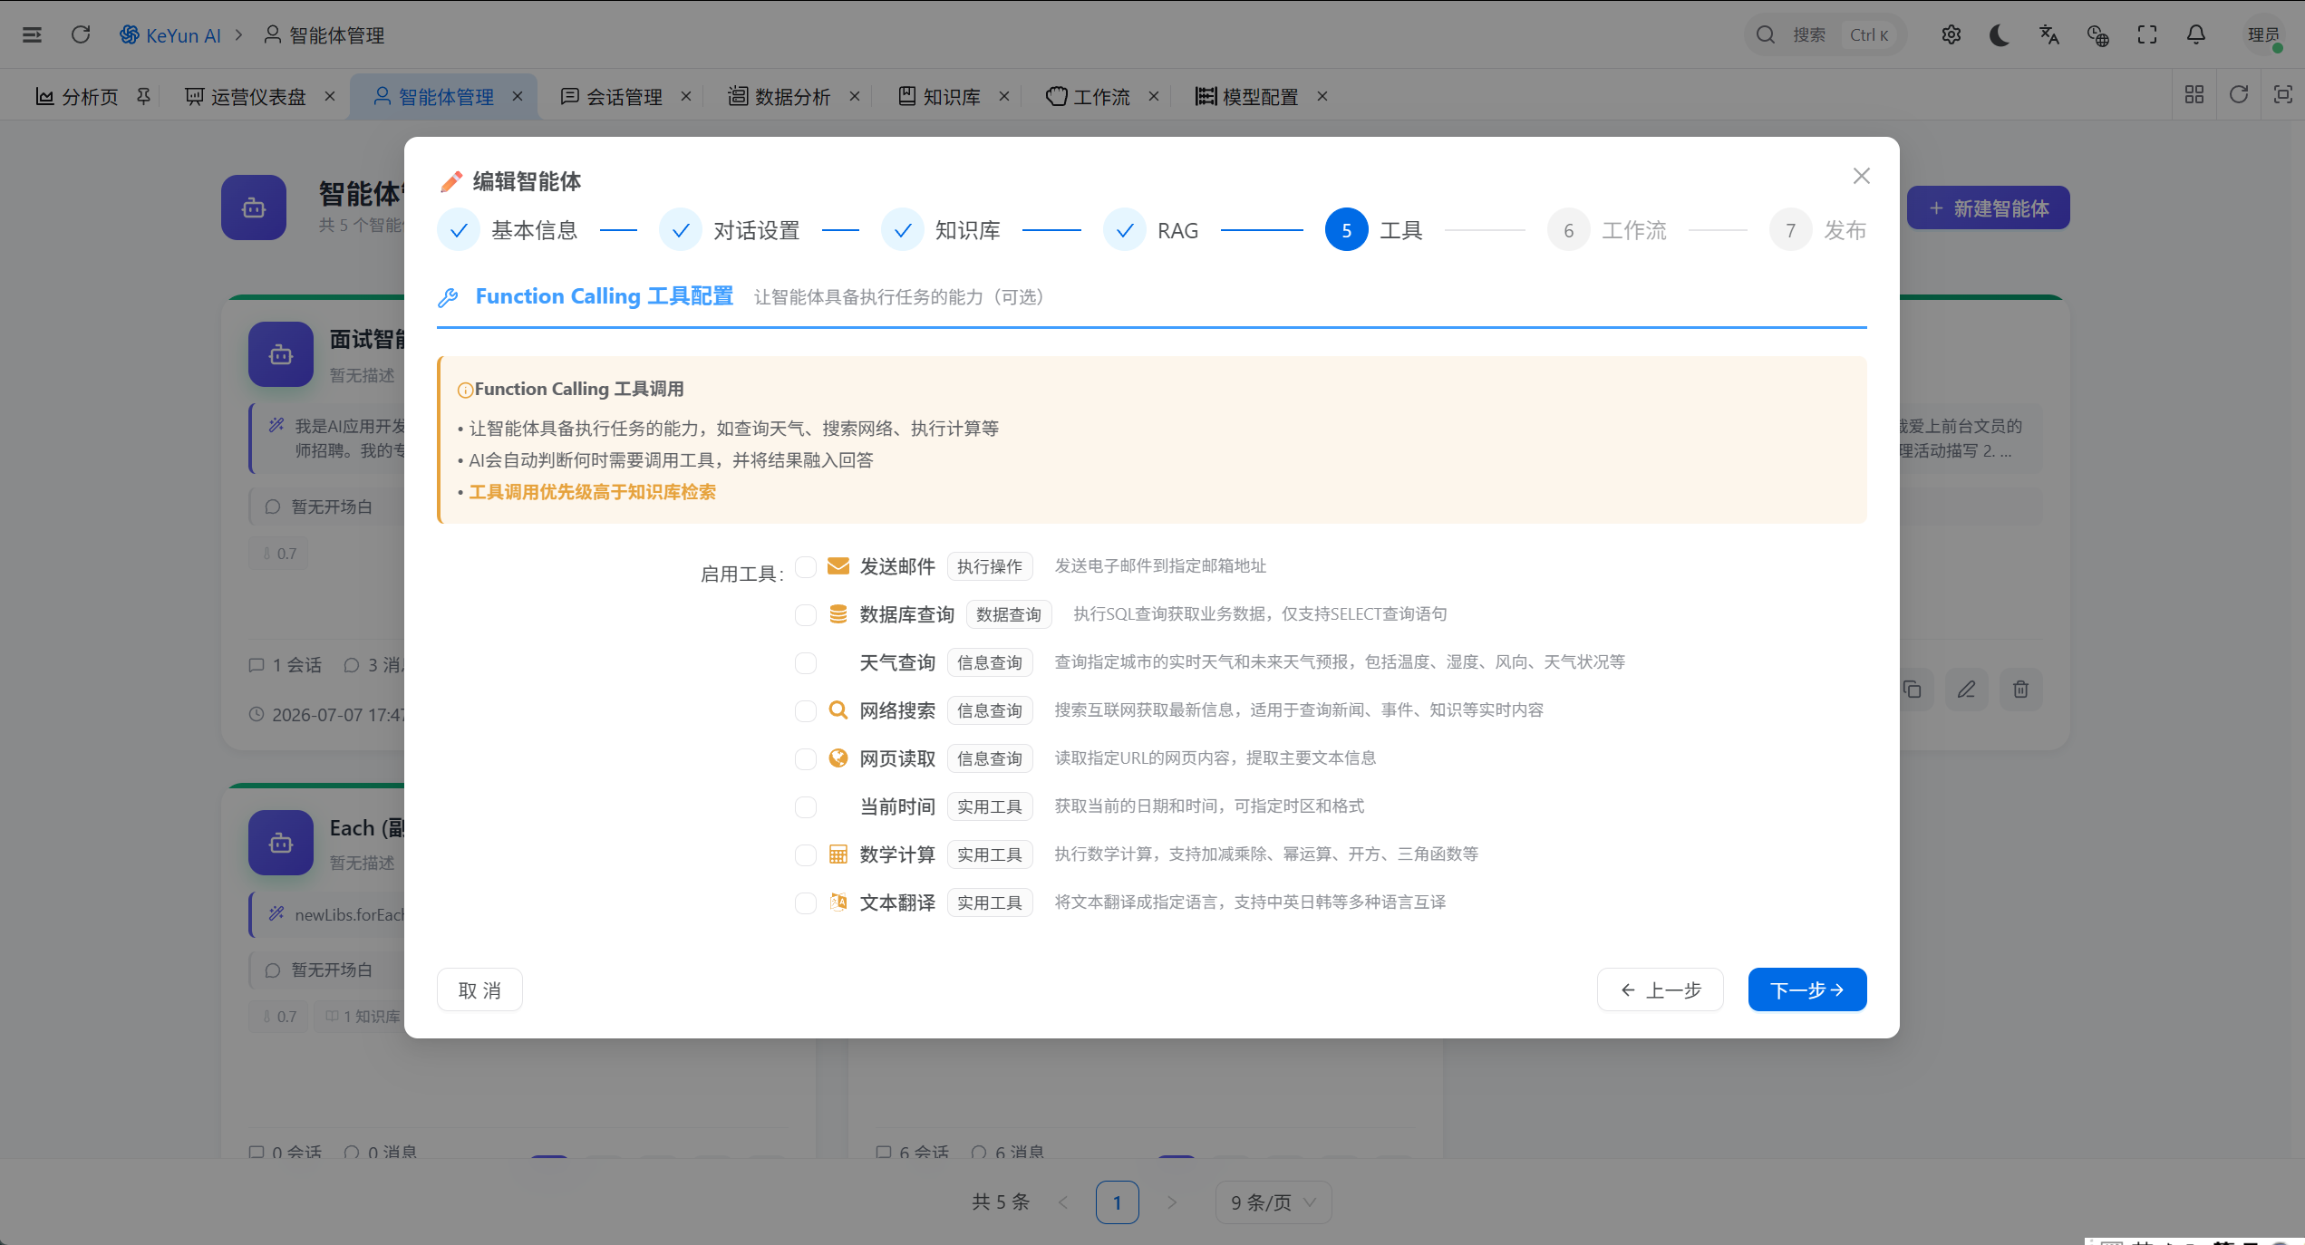
Task: Open the notifications bell icon
Action: pyautogui.click(x=2195, y=35)
